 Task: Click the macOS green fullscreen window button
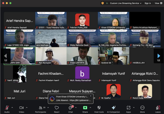point(10,3)
